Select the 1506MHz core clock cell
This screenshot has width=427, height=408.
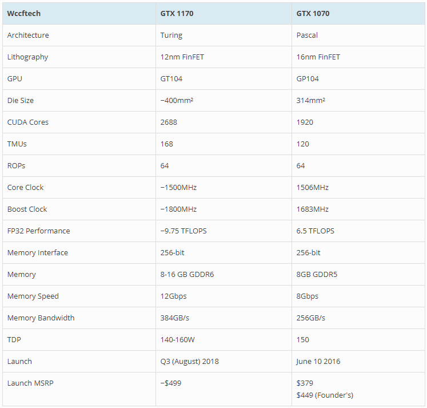[x=312, y=187]
